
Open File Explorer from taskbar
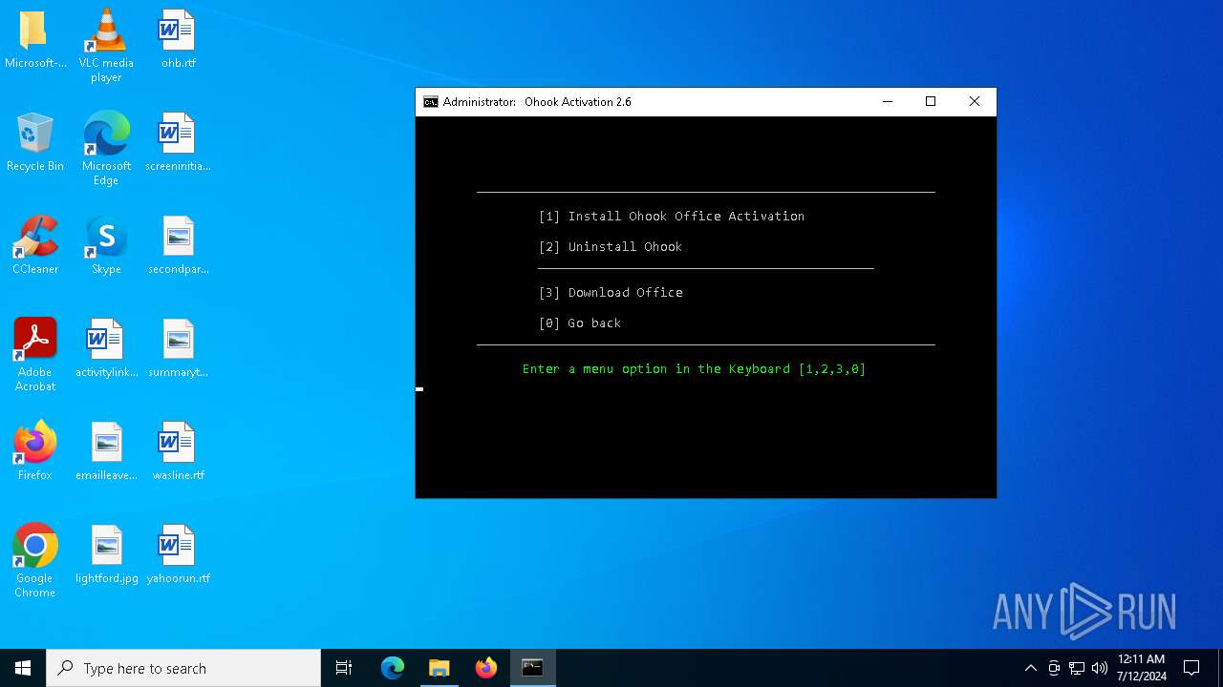click(440, 668)
